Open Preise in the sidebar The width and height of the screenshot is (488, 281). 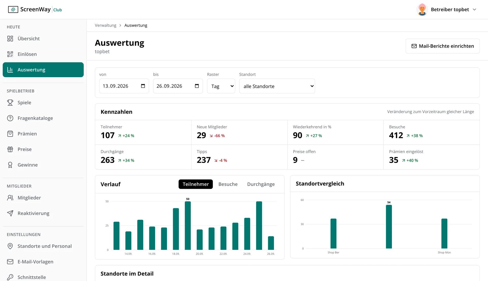pyautogui.click(x=43, y=149)
